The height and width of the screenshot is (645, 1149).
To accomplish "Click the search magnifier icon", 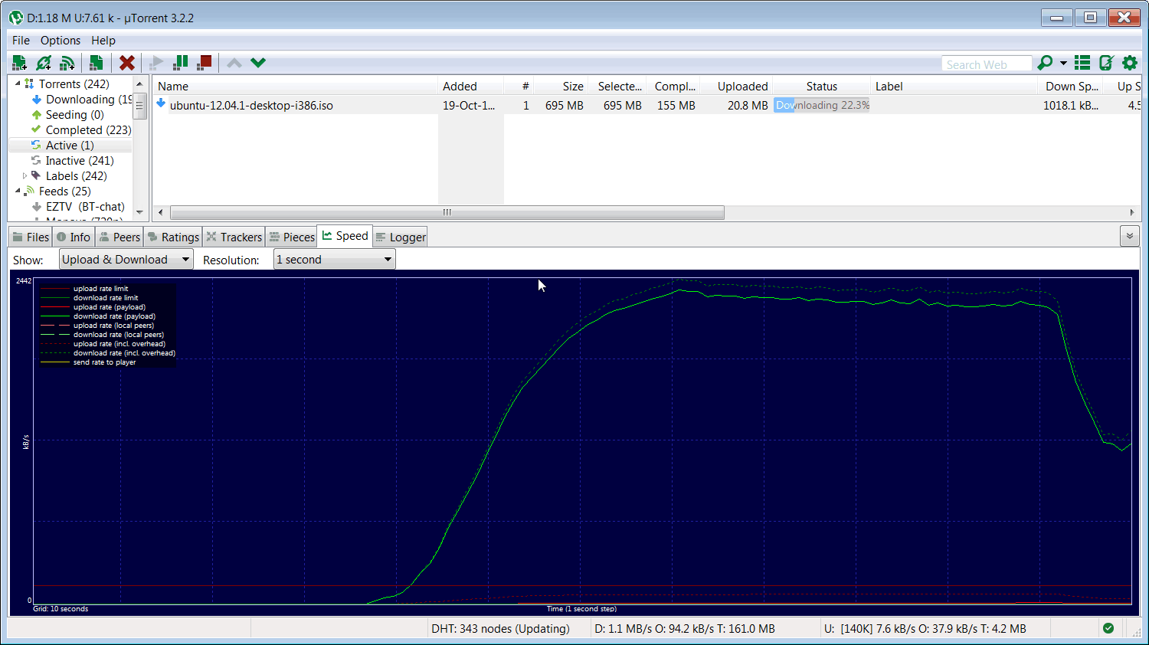I will pyautogui.click(x=1044, y=63).
